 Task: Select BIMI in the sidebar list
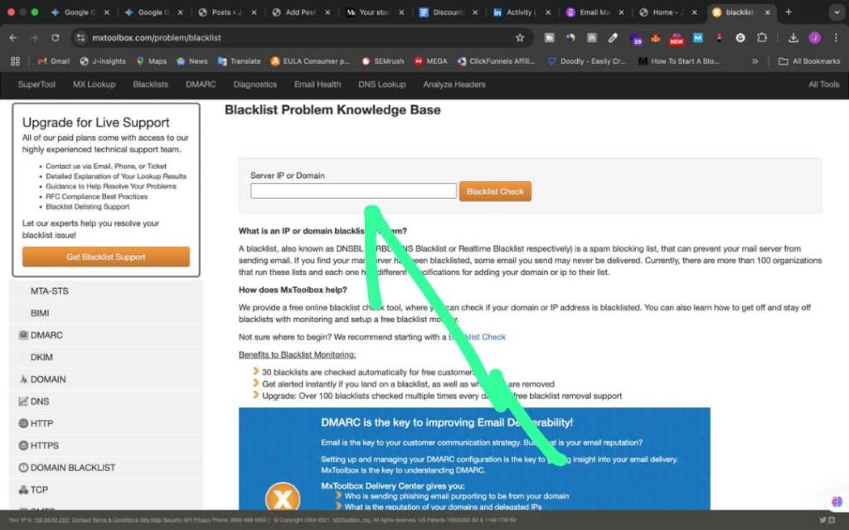pyautogui.click(x=106, y=313)
